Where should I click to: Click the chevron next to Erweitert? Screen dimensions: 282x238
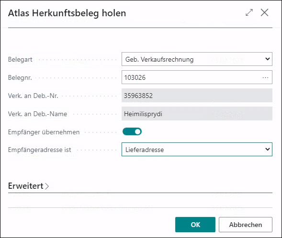(47, 186)
